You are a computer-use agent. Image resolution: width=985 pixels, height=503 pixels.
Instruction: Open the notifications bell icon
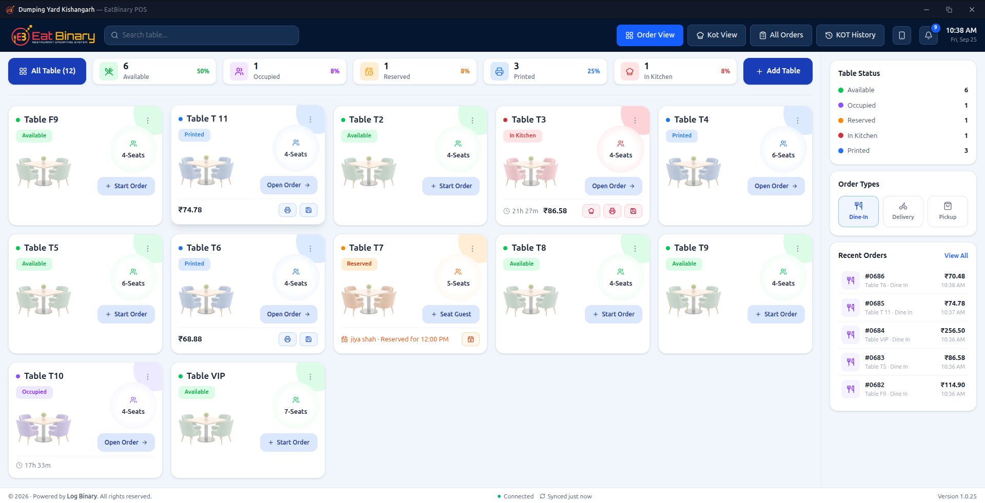point(928,35)
